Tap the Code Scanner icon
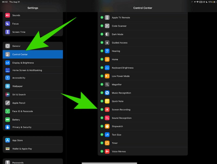The image size is (217, 164). point(107,26)
